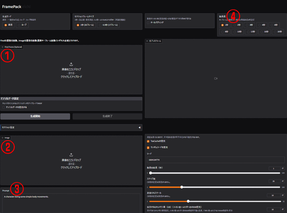The image size is (287, 213).
Task: Click the 蒸留CFGスケール number box
Action: coord(274,195)
